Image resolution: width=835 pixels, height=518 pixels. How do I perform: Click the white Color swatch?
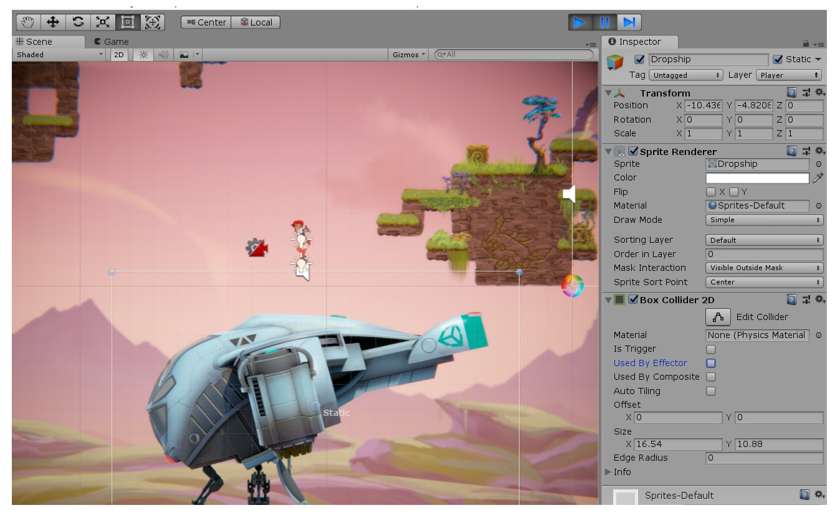pos(757,178)
